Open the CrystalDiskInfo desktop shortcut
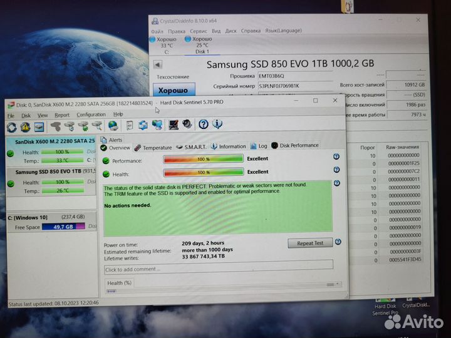 pyautogui.click(x=416, y=303)
